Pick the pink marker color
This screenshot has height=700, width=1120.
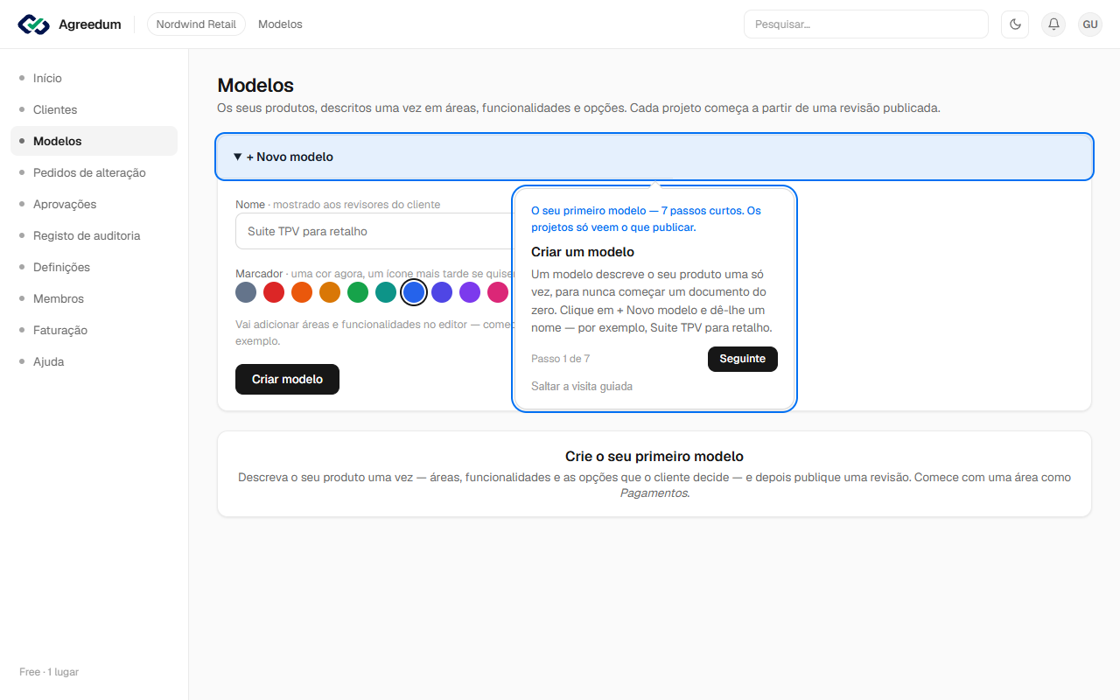[x=498, y=292]
